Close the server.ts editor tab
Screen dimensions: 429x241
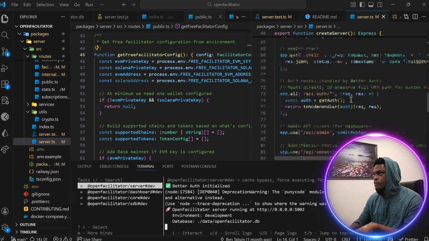coord(384,17)
